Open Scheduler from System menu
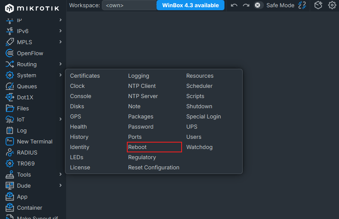This screenshot has height=219, width=339. (199, 86)
